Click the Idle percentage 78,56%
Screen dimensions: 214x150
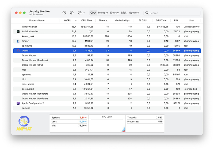pos(82,125)
